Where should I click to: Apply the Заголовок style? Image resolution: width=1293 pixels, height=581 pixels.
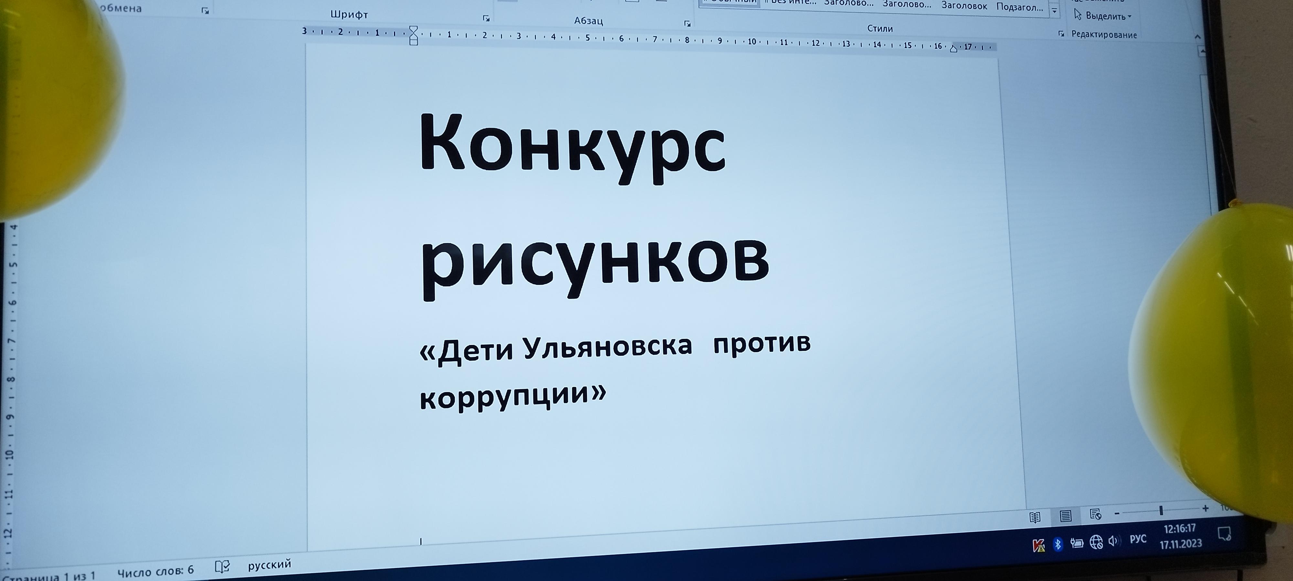pos(964,5)
